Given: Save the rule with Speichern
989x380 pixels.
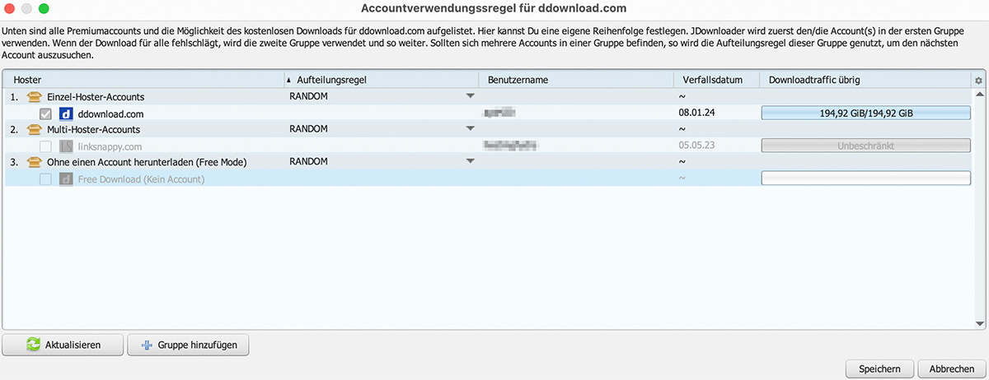Looking at the screenshot, I should (879, 368).
